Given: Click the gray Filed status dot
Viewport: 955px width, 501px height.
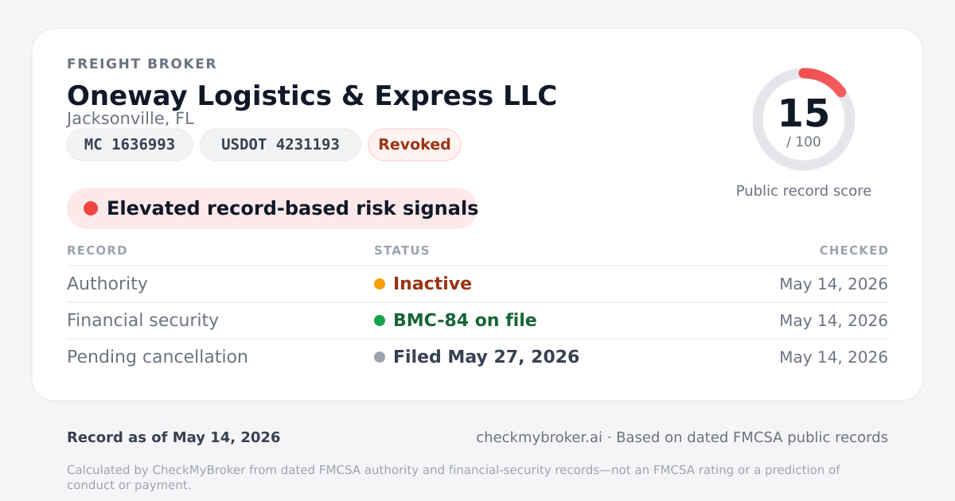Looking at the screenshot, I should click(x=380, y=357).
